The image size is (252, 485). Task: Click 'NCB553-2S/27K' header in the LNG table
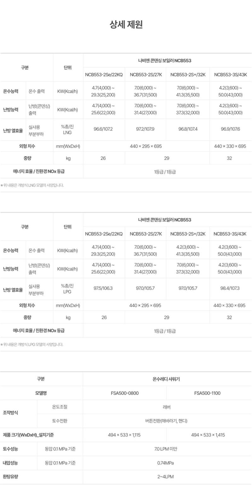(146, 75)
